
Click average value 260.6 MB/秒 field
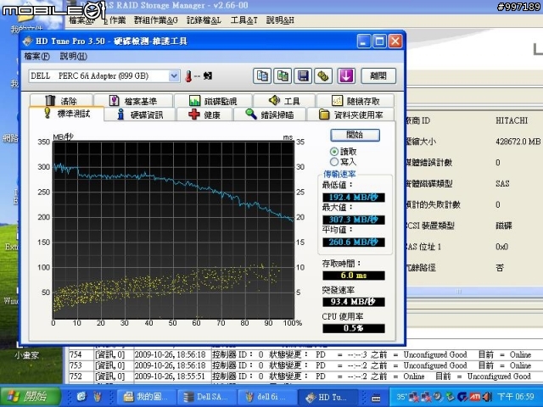tap(354, 243)
